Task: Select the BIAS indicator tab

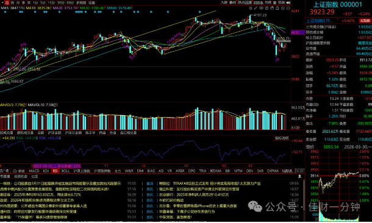Action: click(151, 171)
